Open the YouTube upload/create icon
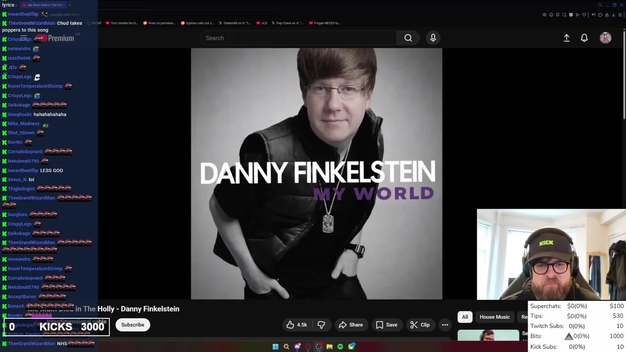Viewport: 626px width, 352px height. point(566,38)
